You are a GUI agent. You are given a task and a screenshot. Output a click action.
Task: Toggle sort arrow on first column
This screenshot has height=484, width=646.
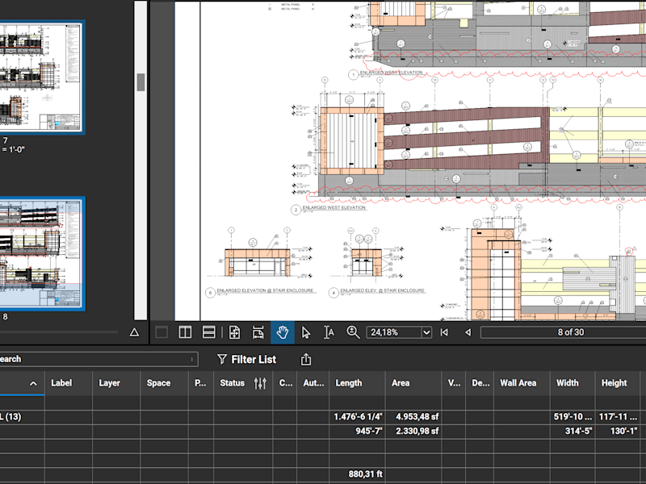[x=33, y=384]
